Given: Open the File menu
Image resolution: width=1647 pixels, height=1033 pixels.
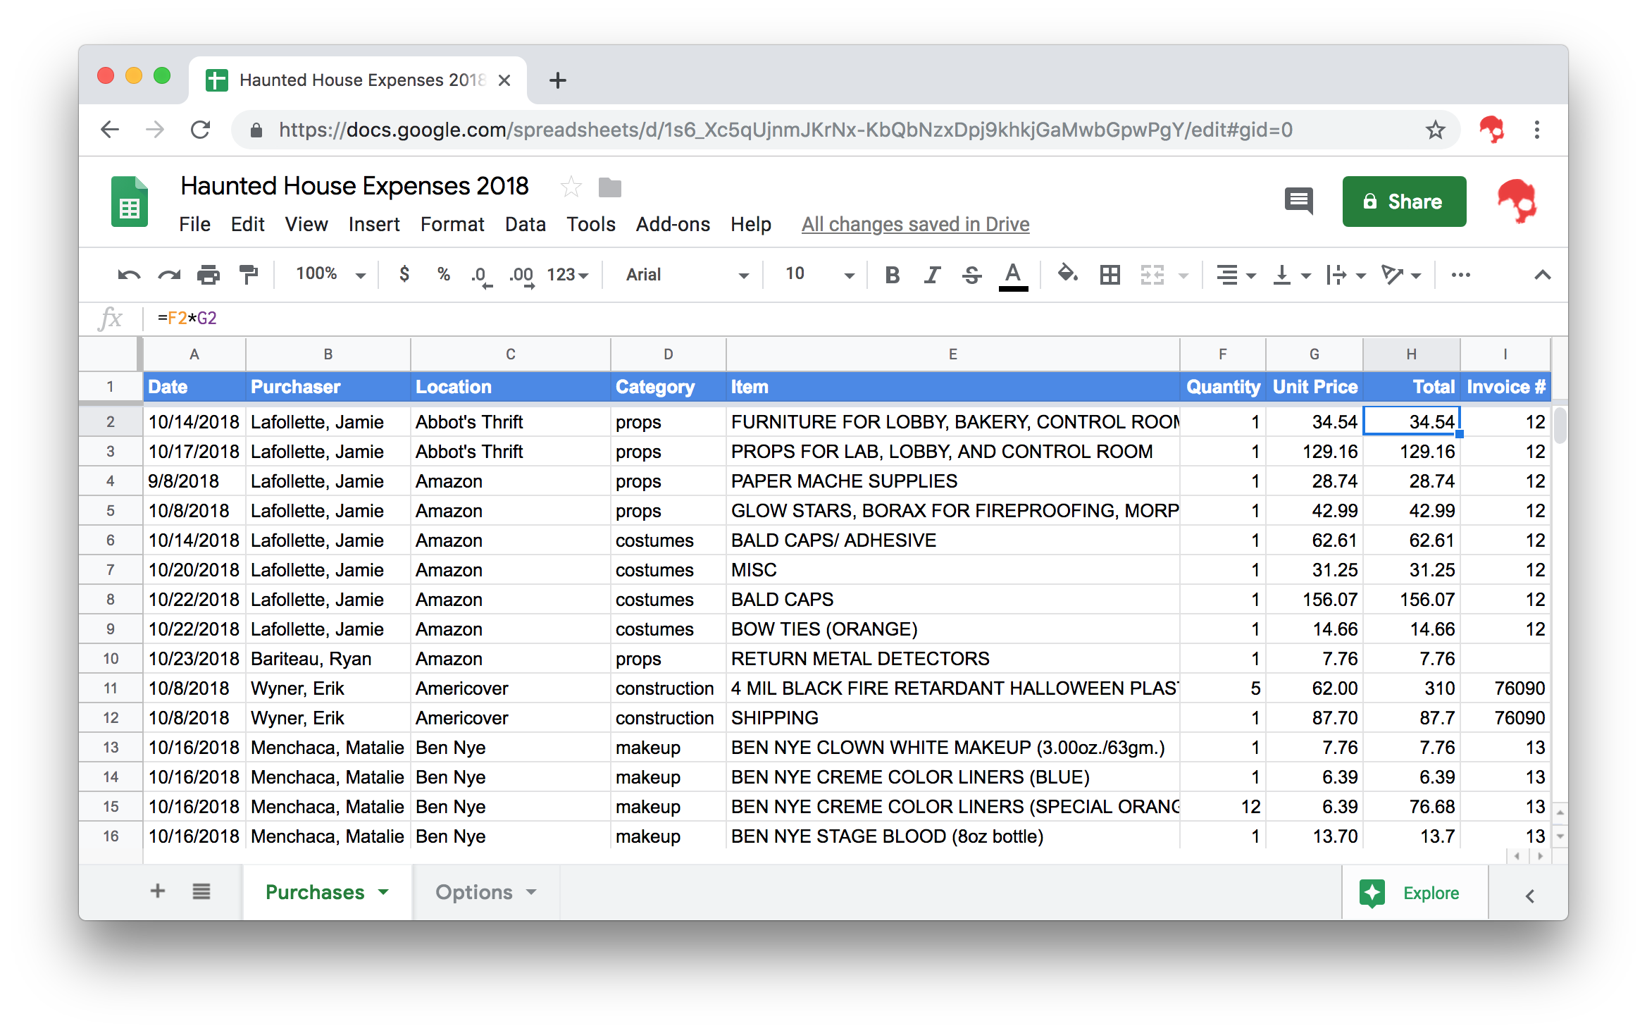Looking at the screenshot, I should click(x=194, y=224).
